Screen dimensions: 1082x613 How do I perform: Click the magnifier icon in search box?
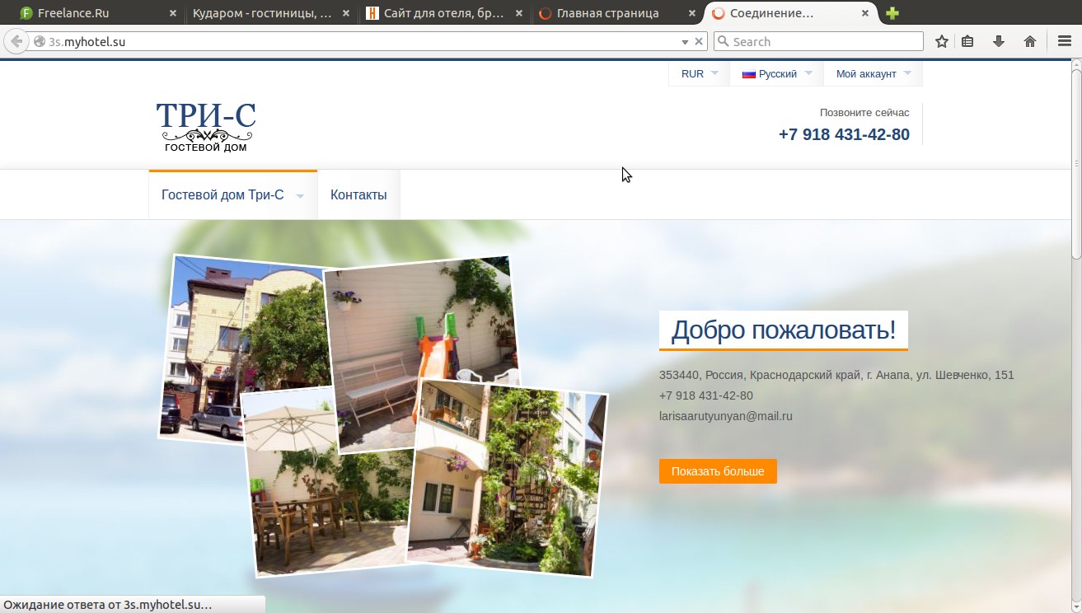723,41
